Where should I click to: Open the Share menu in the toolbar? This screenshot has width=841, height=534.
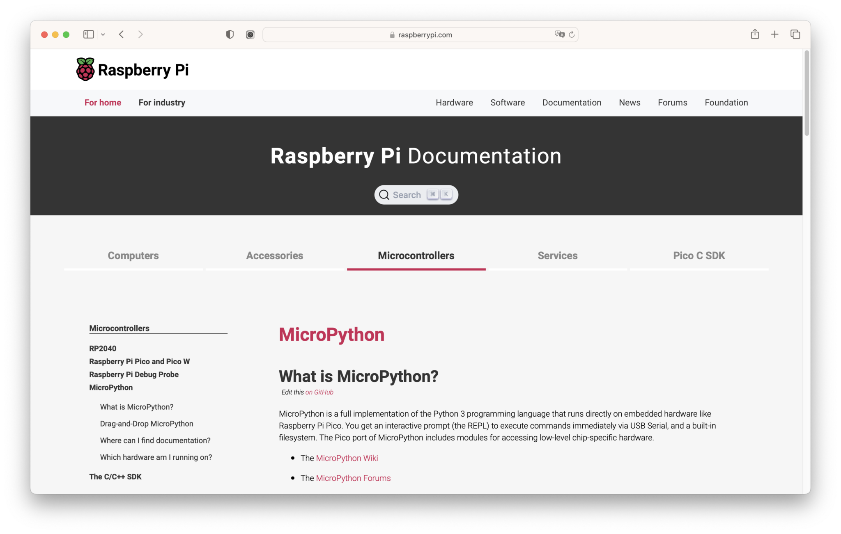tap(754, 34)
